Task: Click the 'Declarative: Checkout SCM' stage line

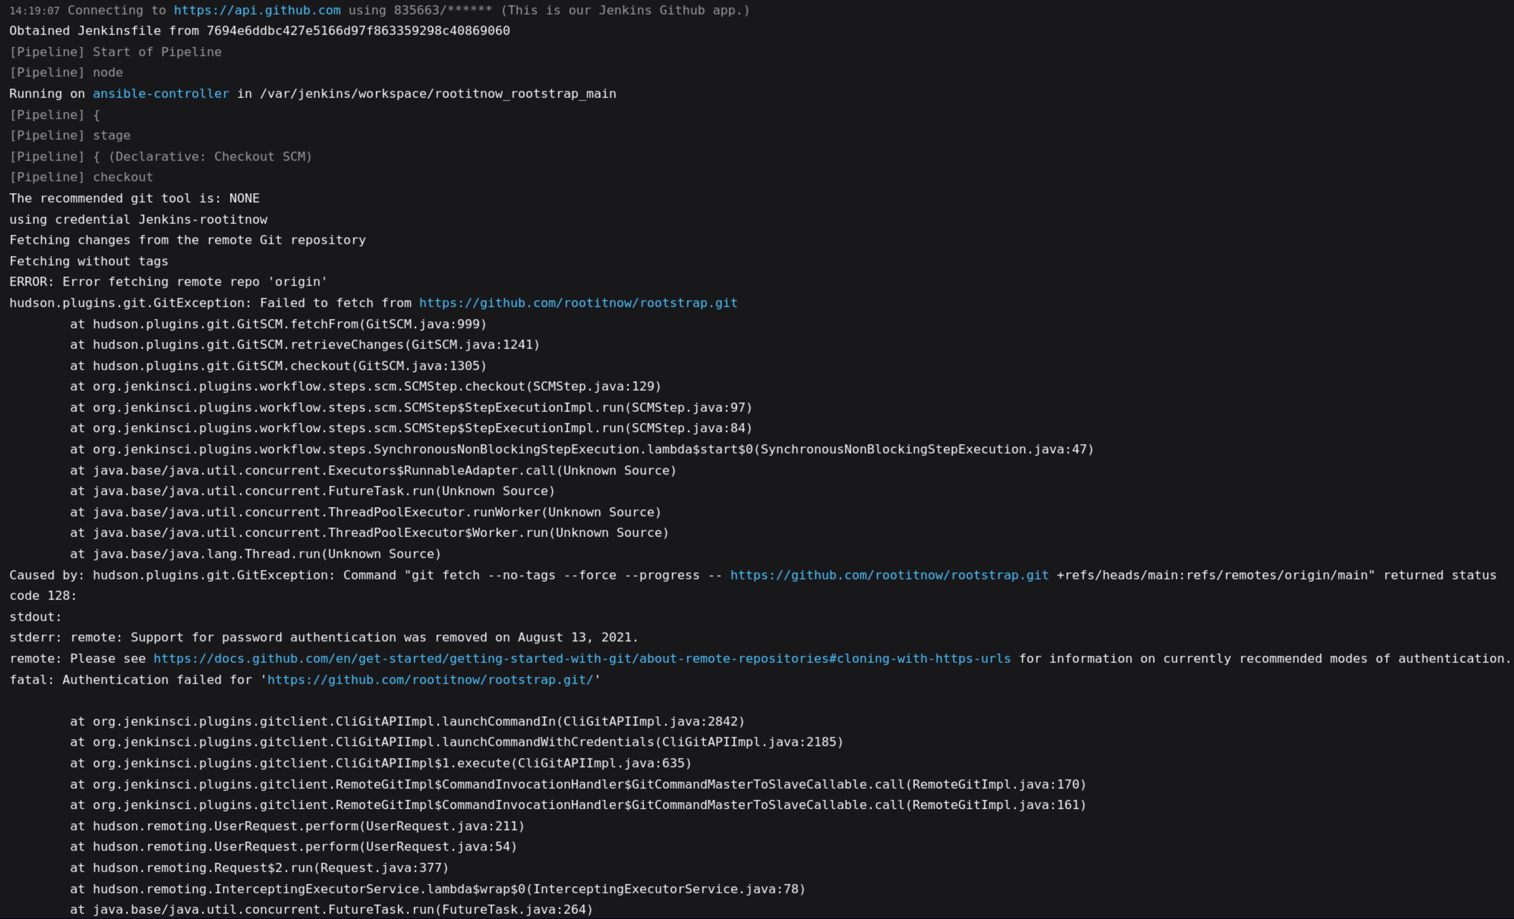Action: (x=209, y=157)
